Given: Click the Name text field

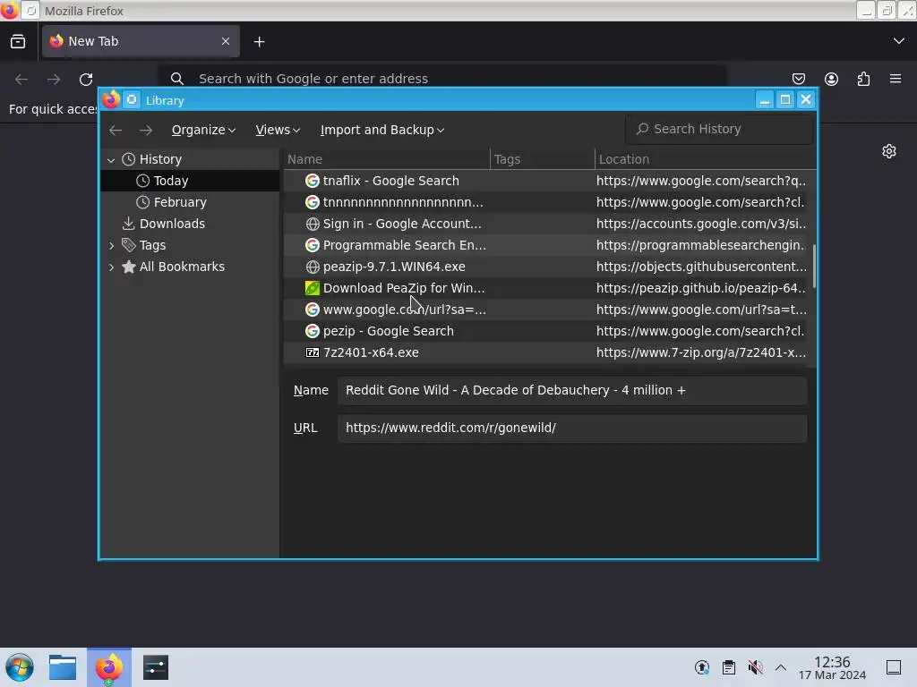Looking at the screenshot, I should click(x=572, y=390).
